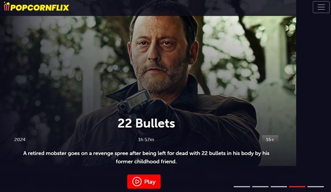Select the last carousel slide indicator
The height and width of the screenshot is (192, 331).
(x=316, y=186)
